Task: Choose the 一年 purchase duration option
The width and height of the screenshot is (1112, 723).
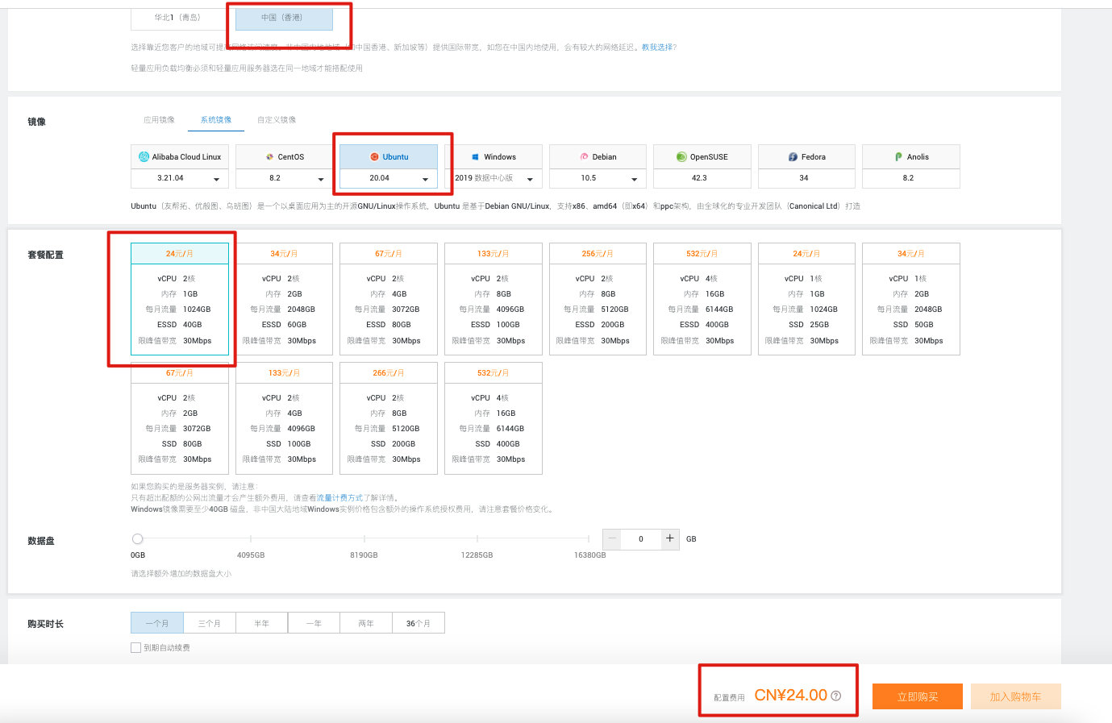Action: click(314, 623)
